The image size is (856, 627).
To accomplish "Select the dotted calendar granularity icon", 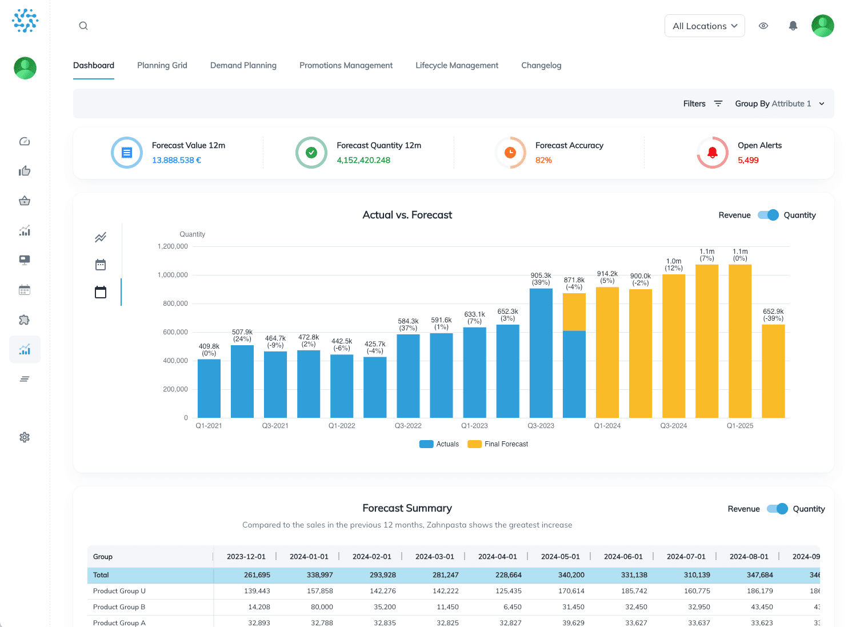I will click(101, 264).
